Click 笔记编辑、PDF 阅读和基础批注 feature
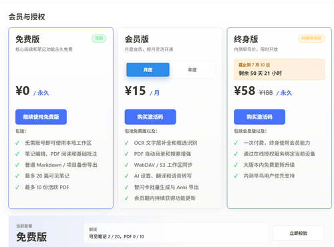 61,154
